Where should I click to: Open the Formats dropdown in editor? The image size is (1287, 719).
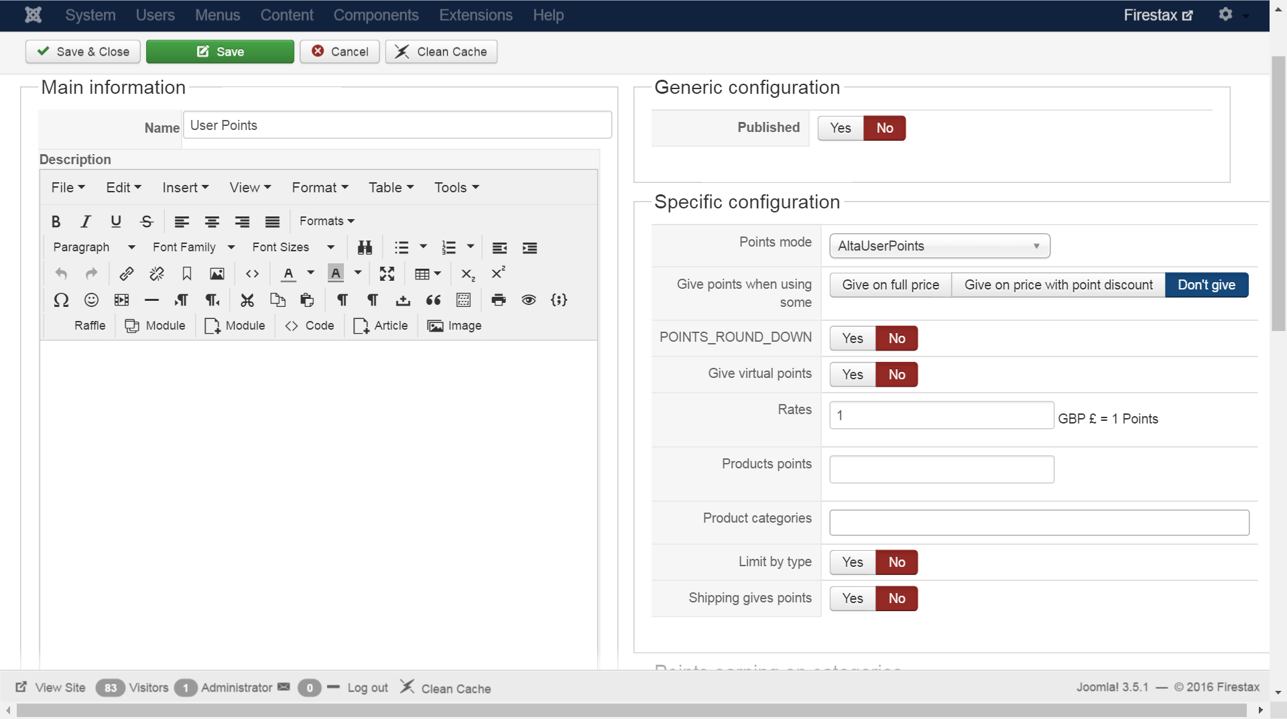click(326, 221)
